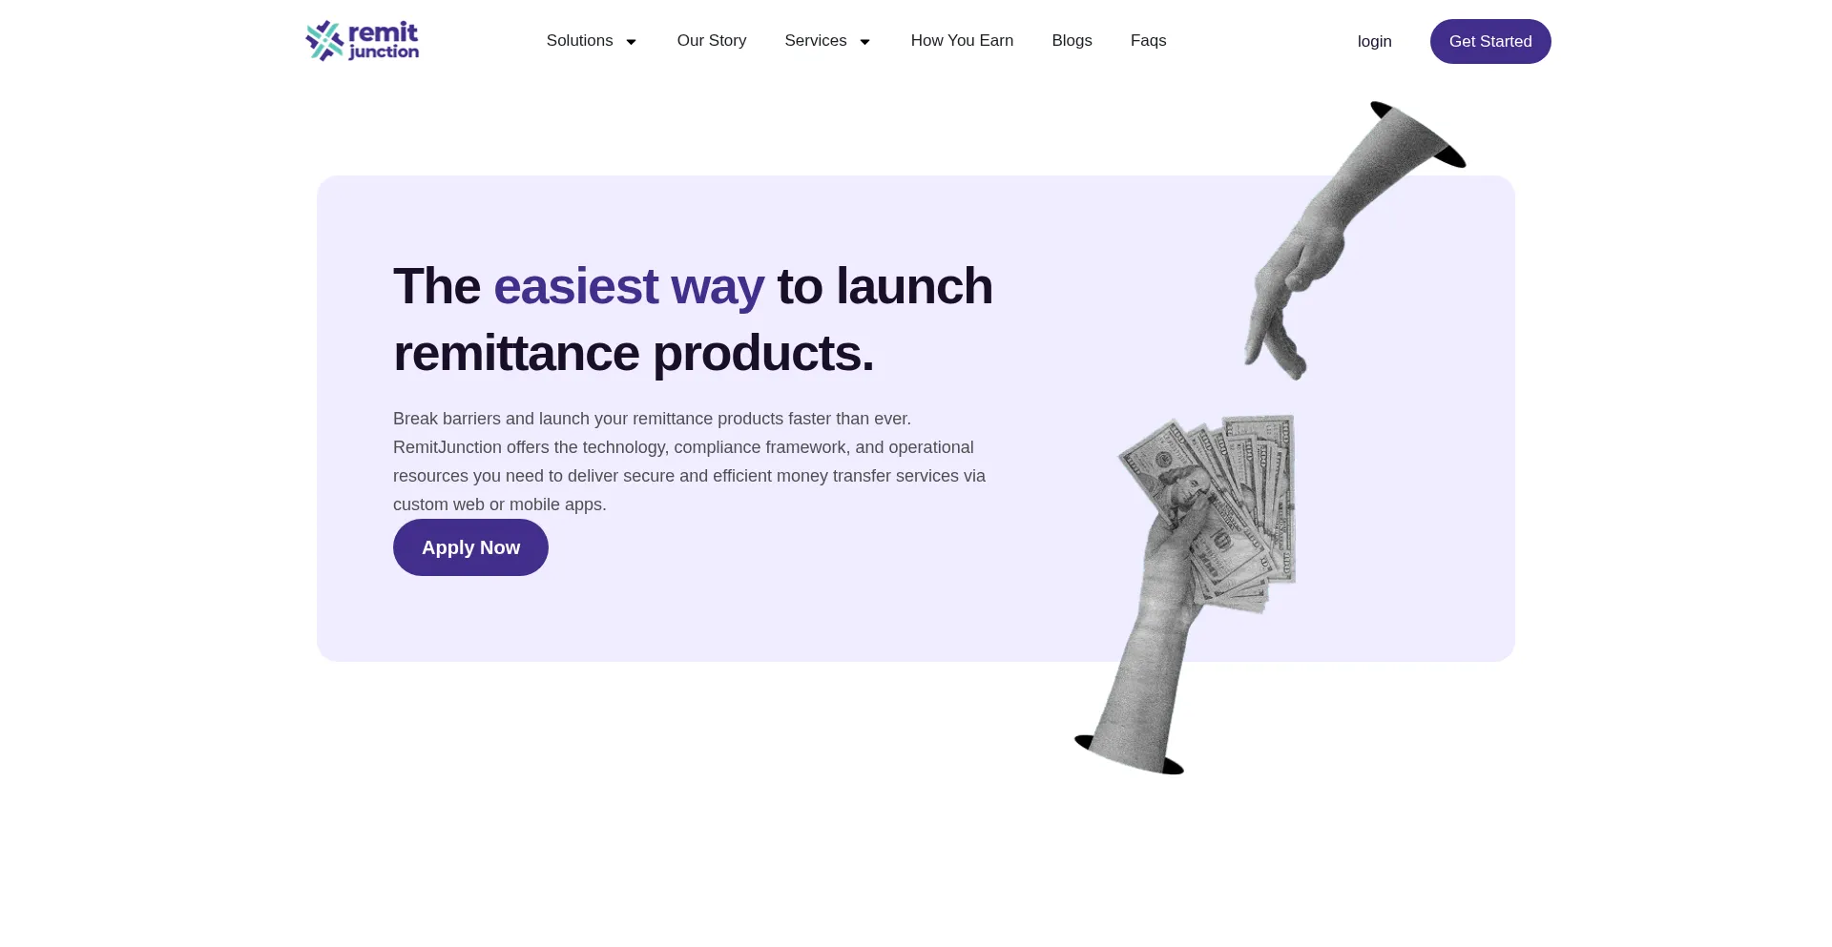Click the word 'The' starting the headline
Image resolution: width=1832 pixels, height=947 pixels.
point(437,286)
